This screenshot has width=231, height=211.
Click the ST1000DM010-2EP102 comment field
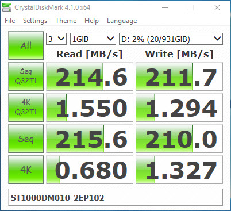click(115, 197)
